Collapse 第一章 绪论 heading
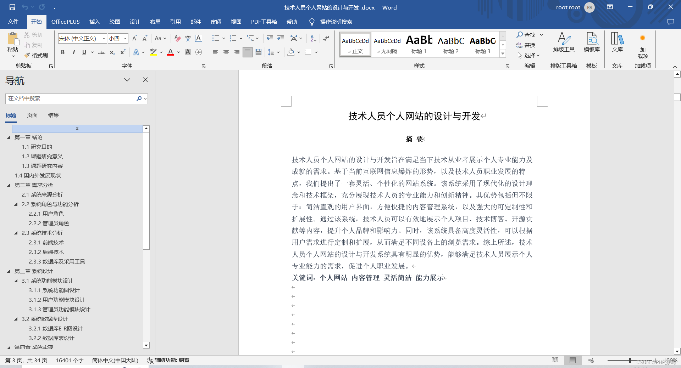This screenshot has height=368, width=681. pyautogui.click(x=9, y=137)
